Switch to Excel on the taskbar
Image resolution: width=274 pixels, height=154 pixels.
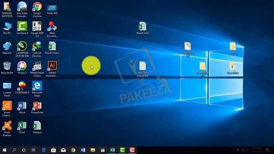(113, 150)
